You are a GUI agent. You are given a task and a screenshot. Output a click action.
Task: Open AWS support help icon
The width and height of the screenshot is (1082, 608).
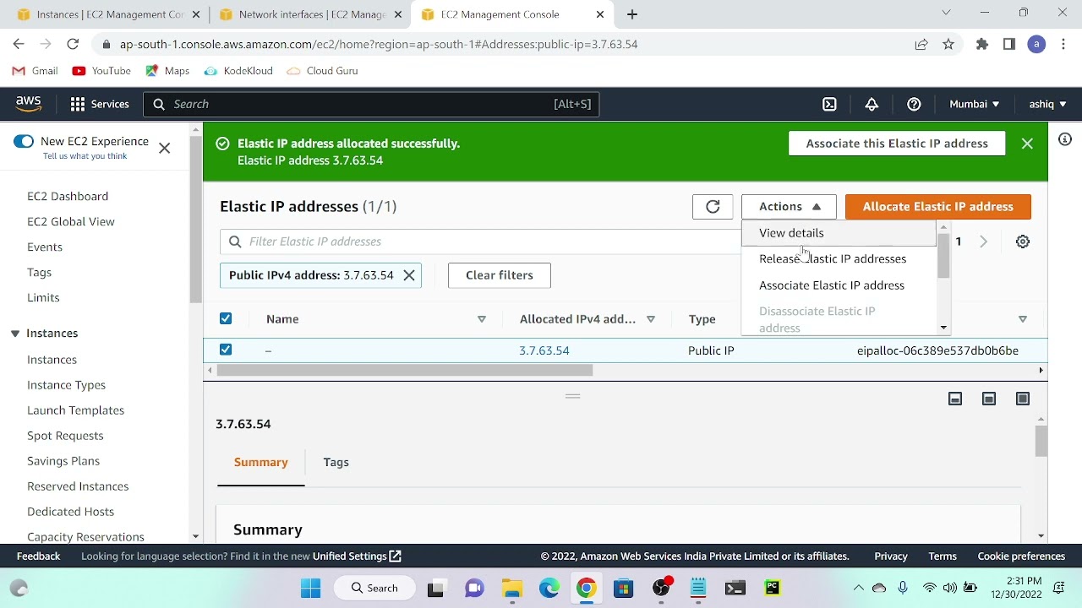pos(914,104)
